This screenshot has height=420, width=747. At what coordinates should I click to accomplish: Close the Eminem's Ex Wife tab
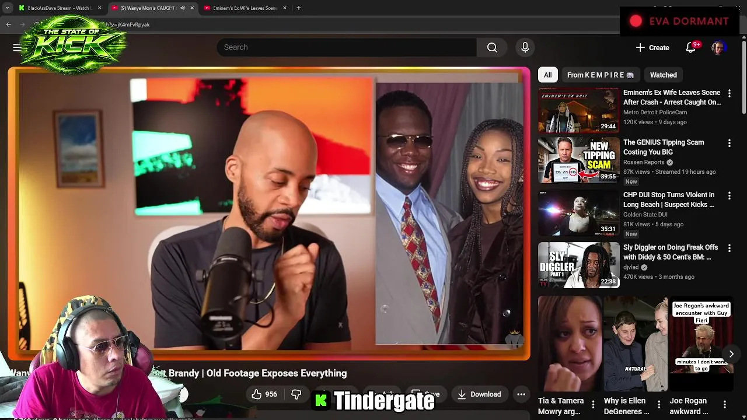[284, 8]
